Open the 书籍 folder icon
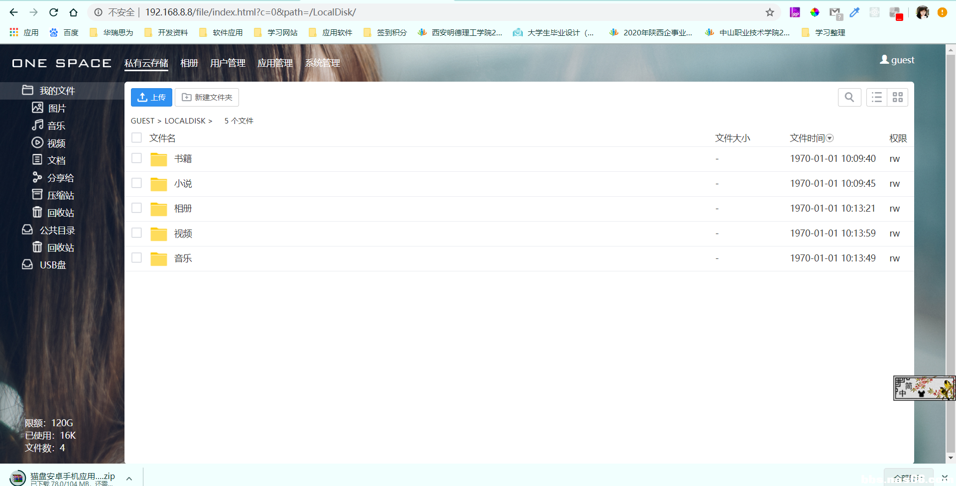Image resolution: width=956 pixels, height=486 pixels. tap(159, 159)
